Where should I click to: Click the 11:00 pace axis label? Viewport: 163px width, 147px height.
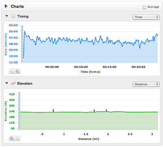tap(13, 62)
